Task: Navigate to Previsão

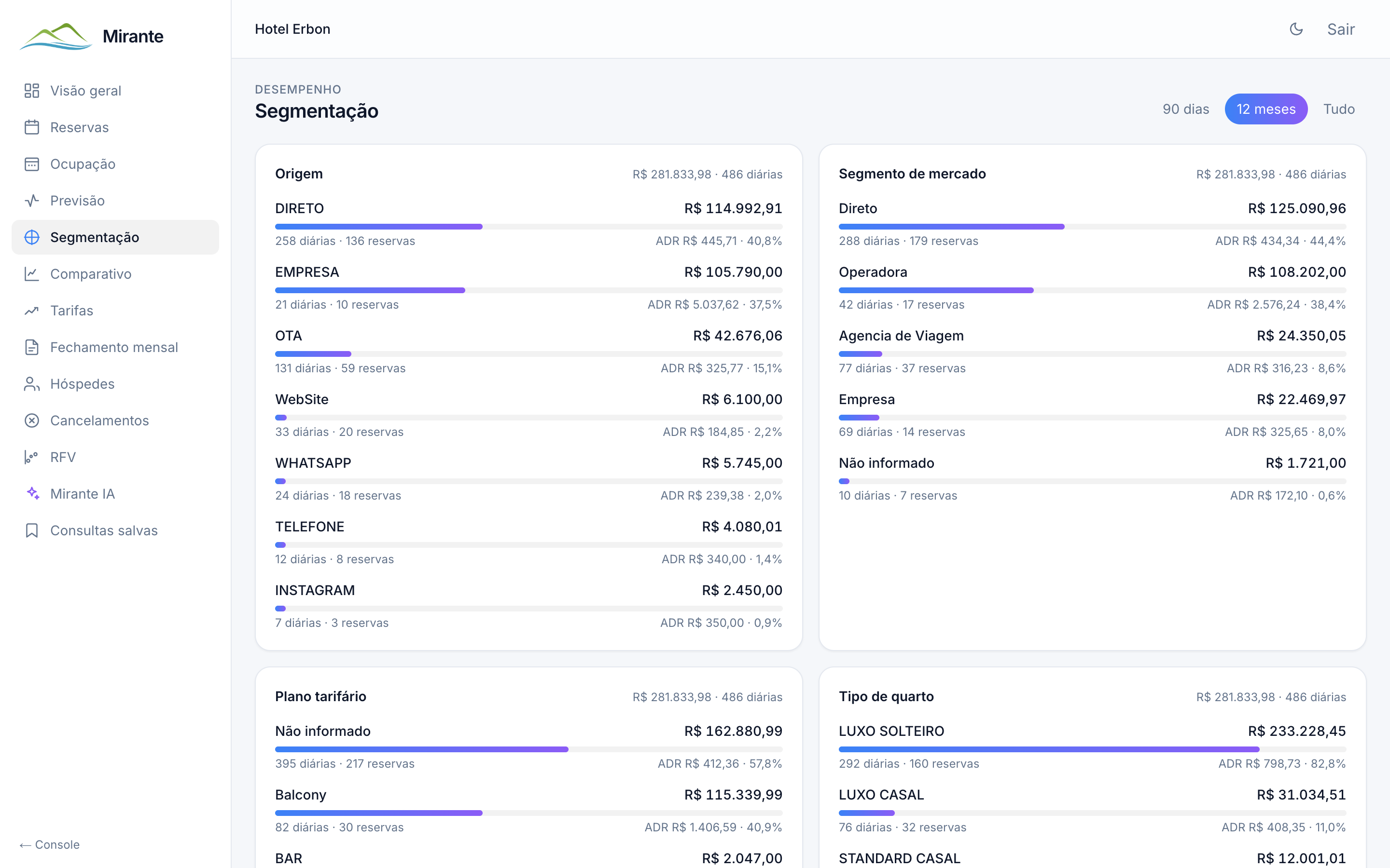Action: point(115,201)
